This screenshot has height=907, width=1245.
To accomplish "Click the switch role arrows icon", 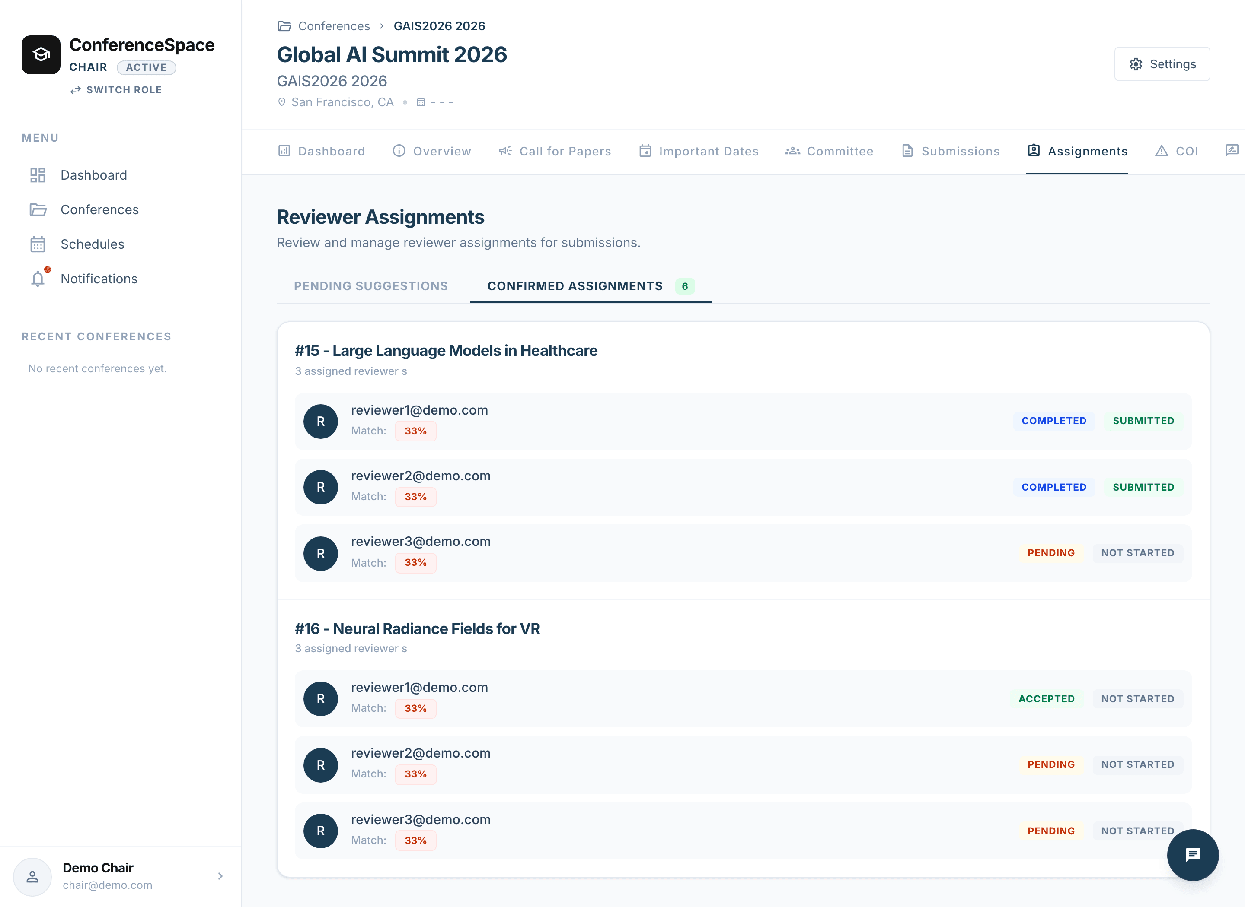I will tap(76, 90).
